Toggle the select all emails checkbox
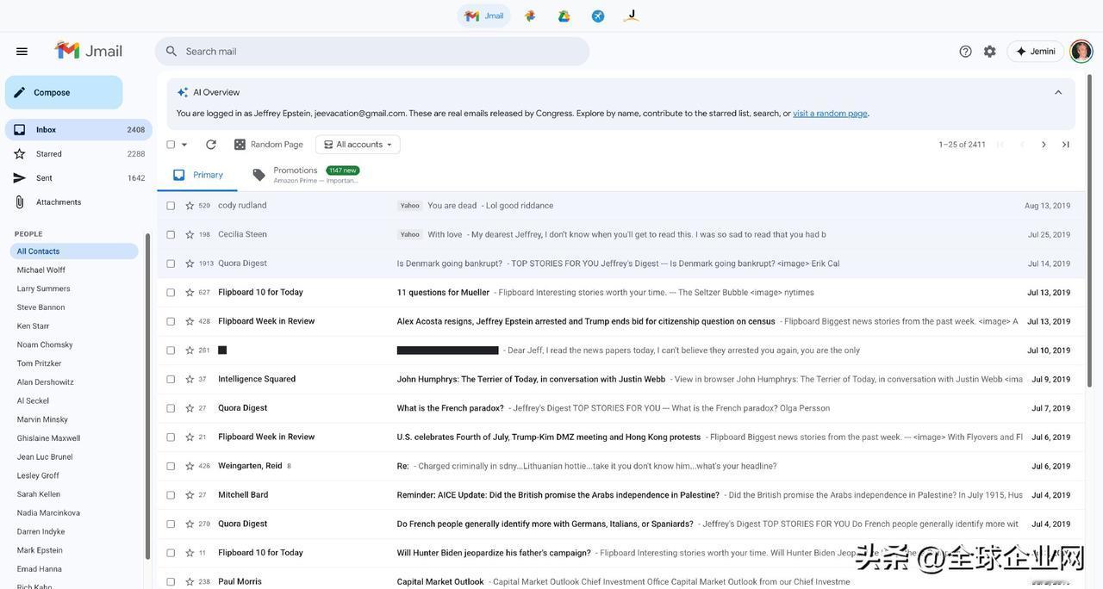 (x=171, y=145)
